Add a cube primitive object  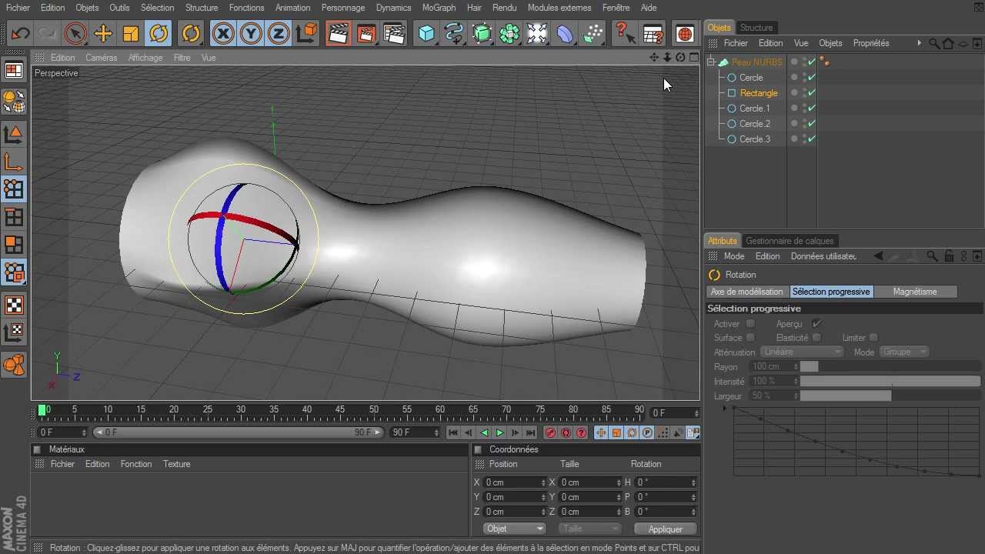tap(426, 34)
